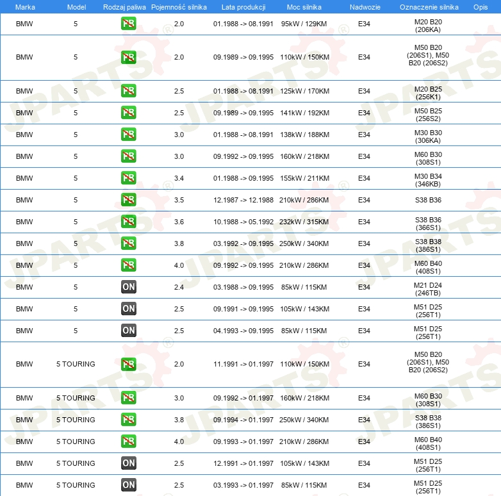501x496 pixels.
Task: Click the Oznaczenie silnika column header
Action: click(x=429, y=7)
